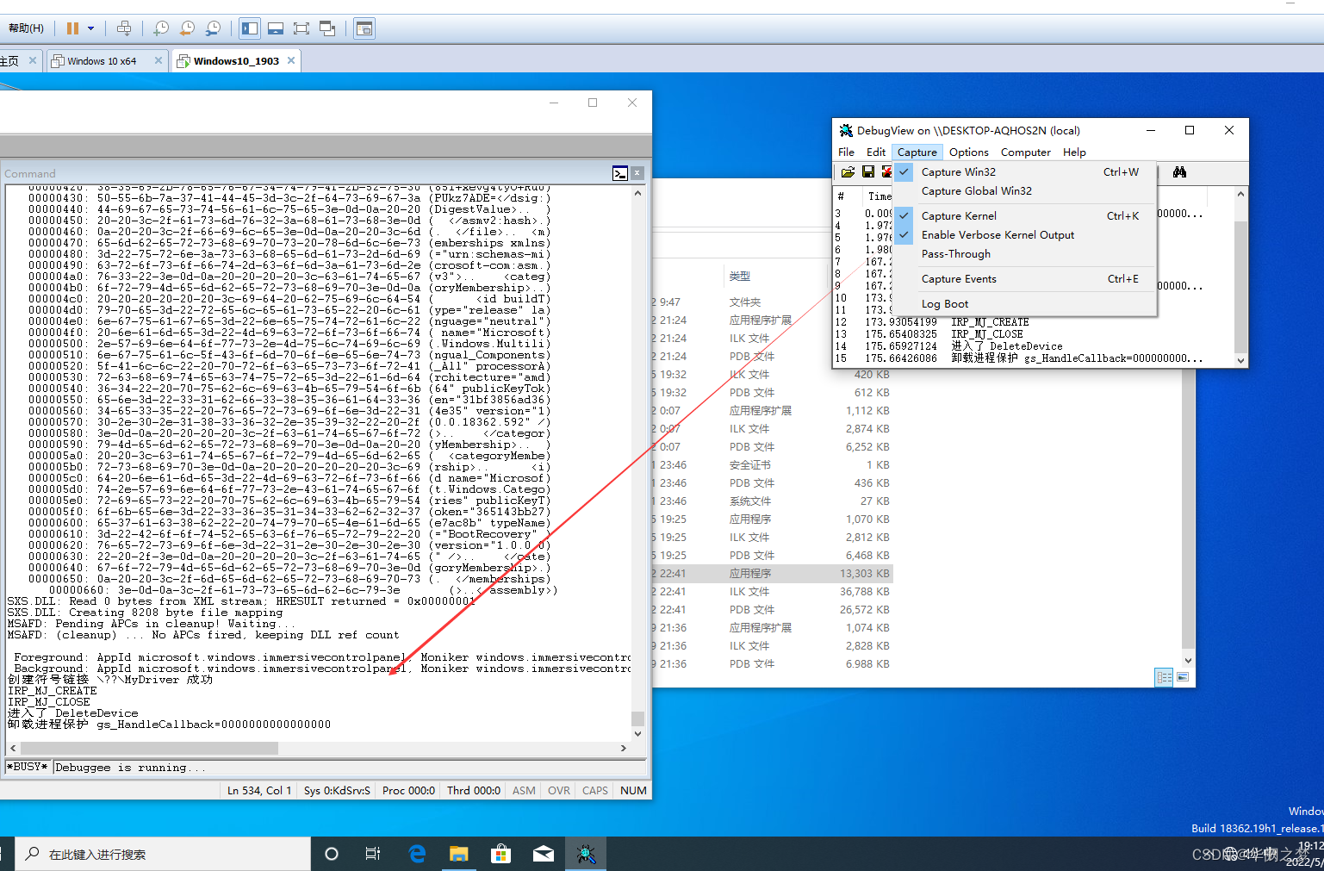Screen dimensions: 1324x871
Task: Open snapshot manager with the clock-wrench icon
Action: point(213,28)
